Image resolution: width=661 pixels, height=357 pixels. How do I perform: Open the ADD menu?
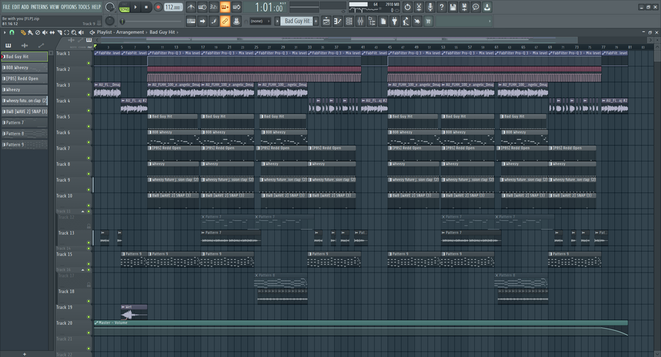pyautogui.click(x=25, y=7)
